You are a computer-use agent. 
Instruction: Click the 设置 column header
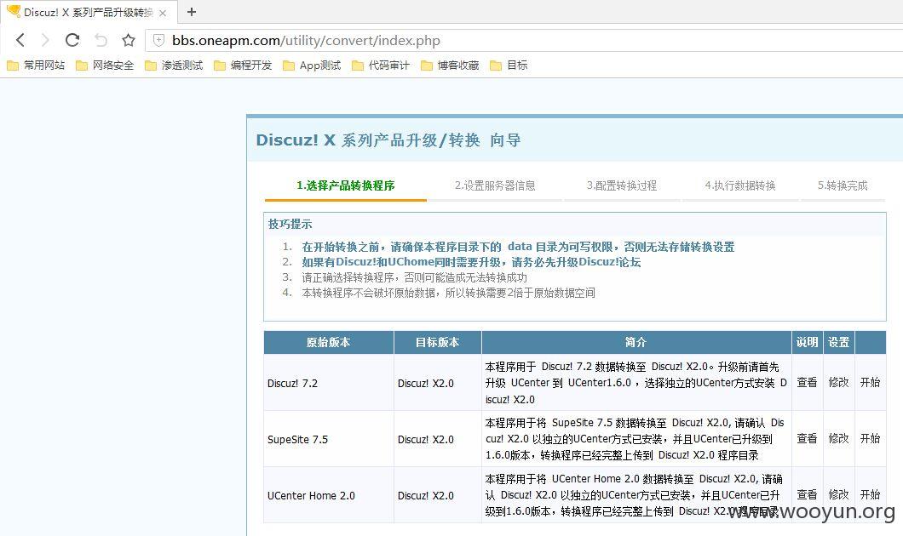(x=839, y=342)
